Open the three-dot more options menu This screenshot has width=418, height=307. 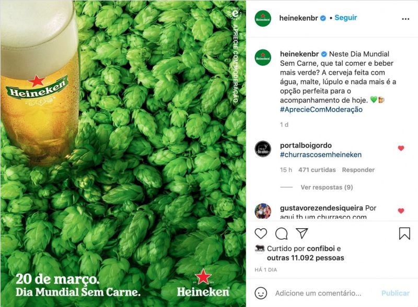pyautogui.click(x=405, y=19)
